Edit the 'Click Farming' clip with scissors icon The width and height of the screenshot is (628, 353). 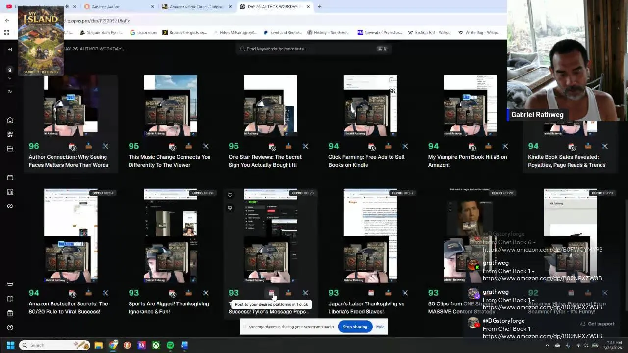(x=405, y=146)
